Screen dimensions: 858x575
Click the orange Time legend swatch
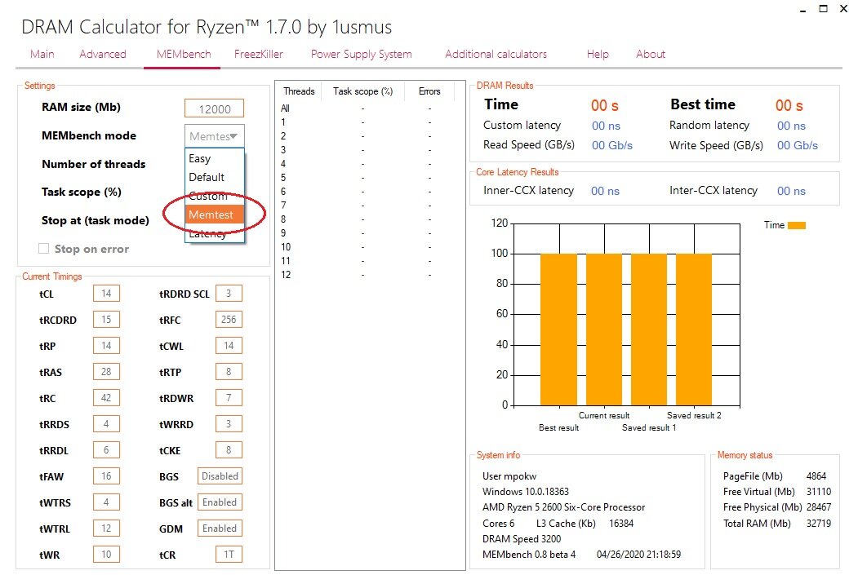[797, 225]
